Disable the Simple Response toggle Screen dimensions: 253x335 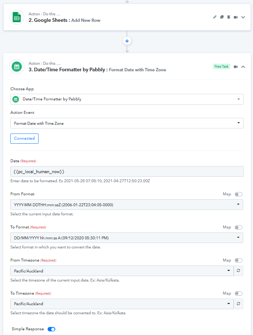coord(51,329)
